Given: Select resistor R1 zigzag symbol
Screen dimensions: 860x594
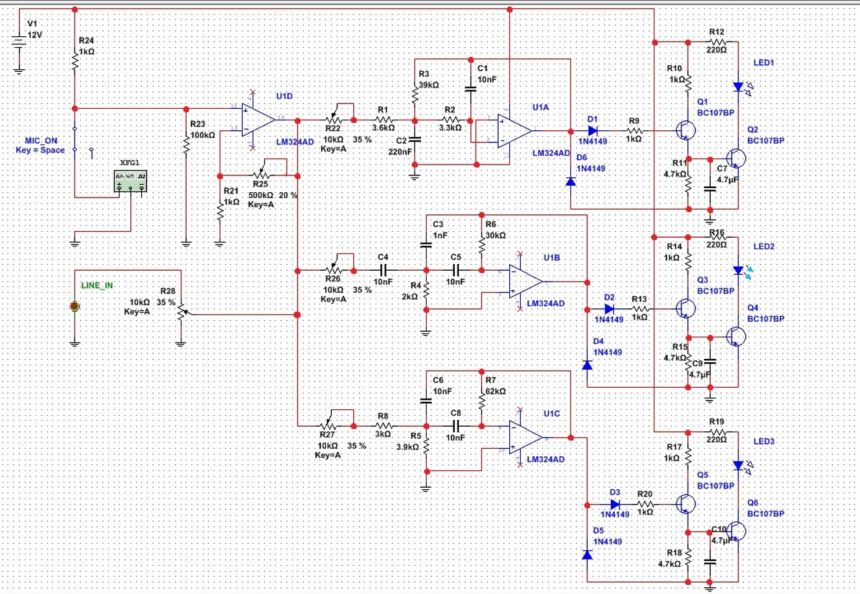Looking at the screenshot, I should (383, 120).
